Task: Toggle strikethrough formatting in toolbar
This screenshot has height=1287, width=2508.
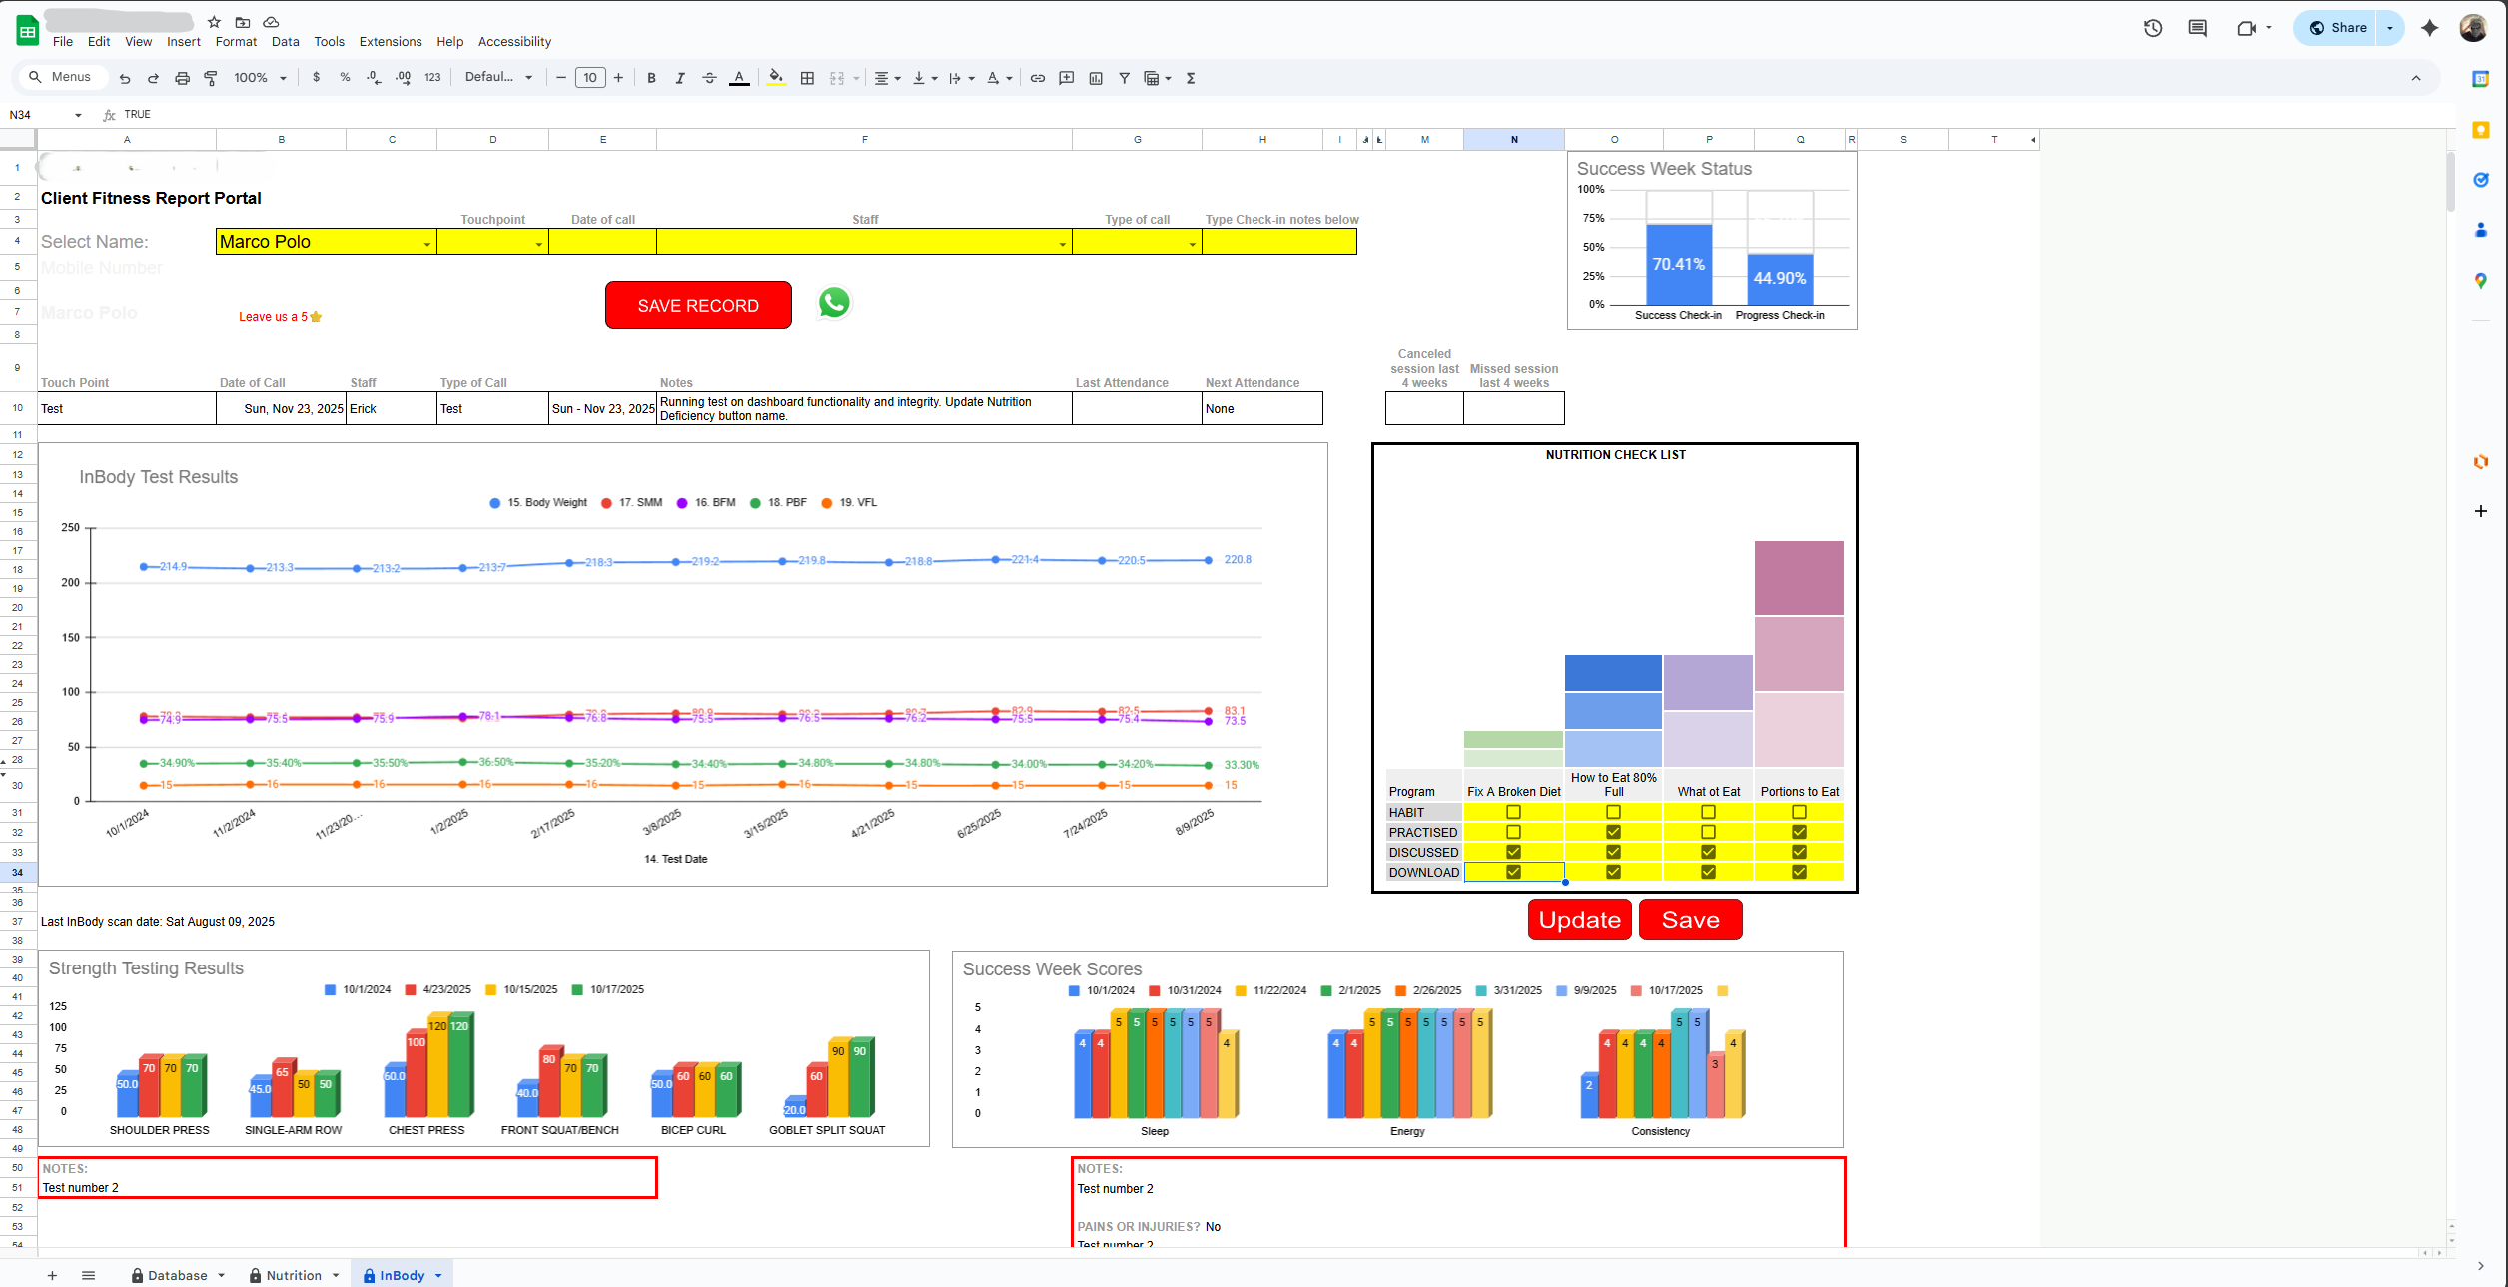Action: (x=709, y=78)
